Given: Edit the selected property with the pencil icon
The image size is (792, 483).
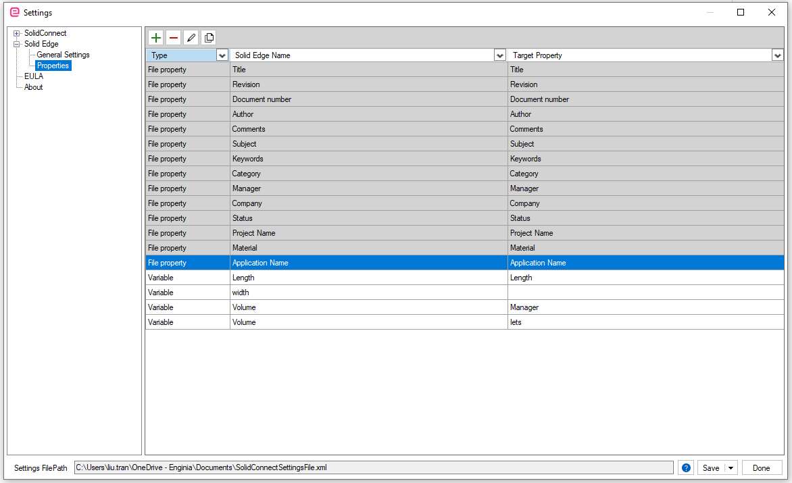Looking at the screenshot, I should [191, 38].
